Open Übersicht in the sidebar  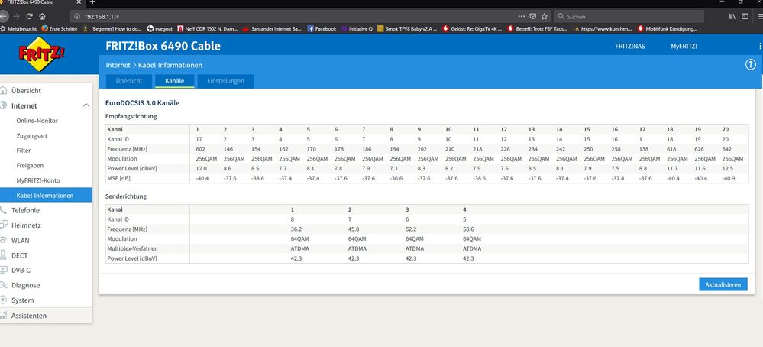pyautogui.click(x=26, y=90)
